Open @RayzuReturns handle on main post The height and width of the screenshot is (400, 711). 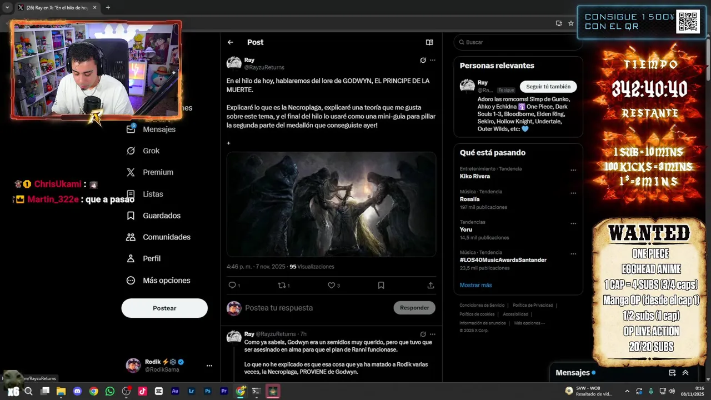tap(264, 67)
